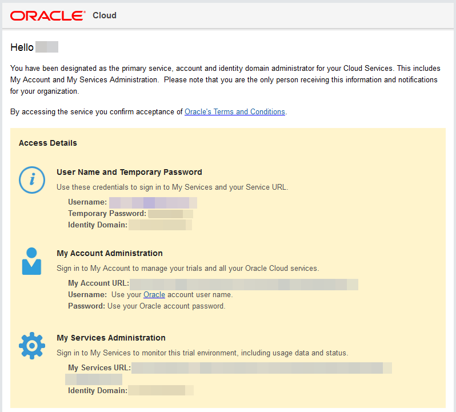The width and height of the screenshot is (456, 412).
Task: Click the blurred name after Hello
Action: click(47, 47)
